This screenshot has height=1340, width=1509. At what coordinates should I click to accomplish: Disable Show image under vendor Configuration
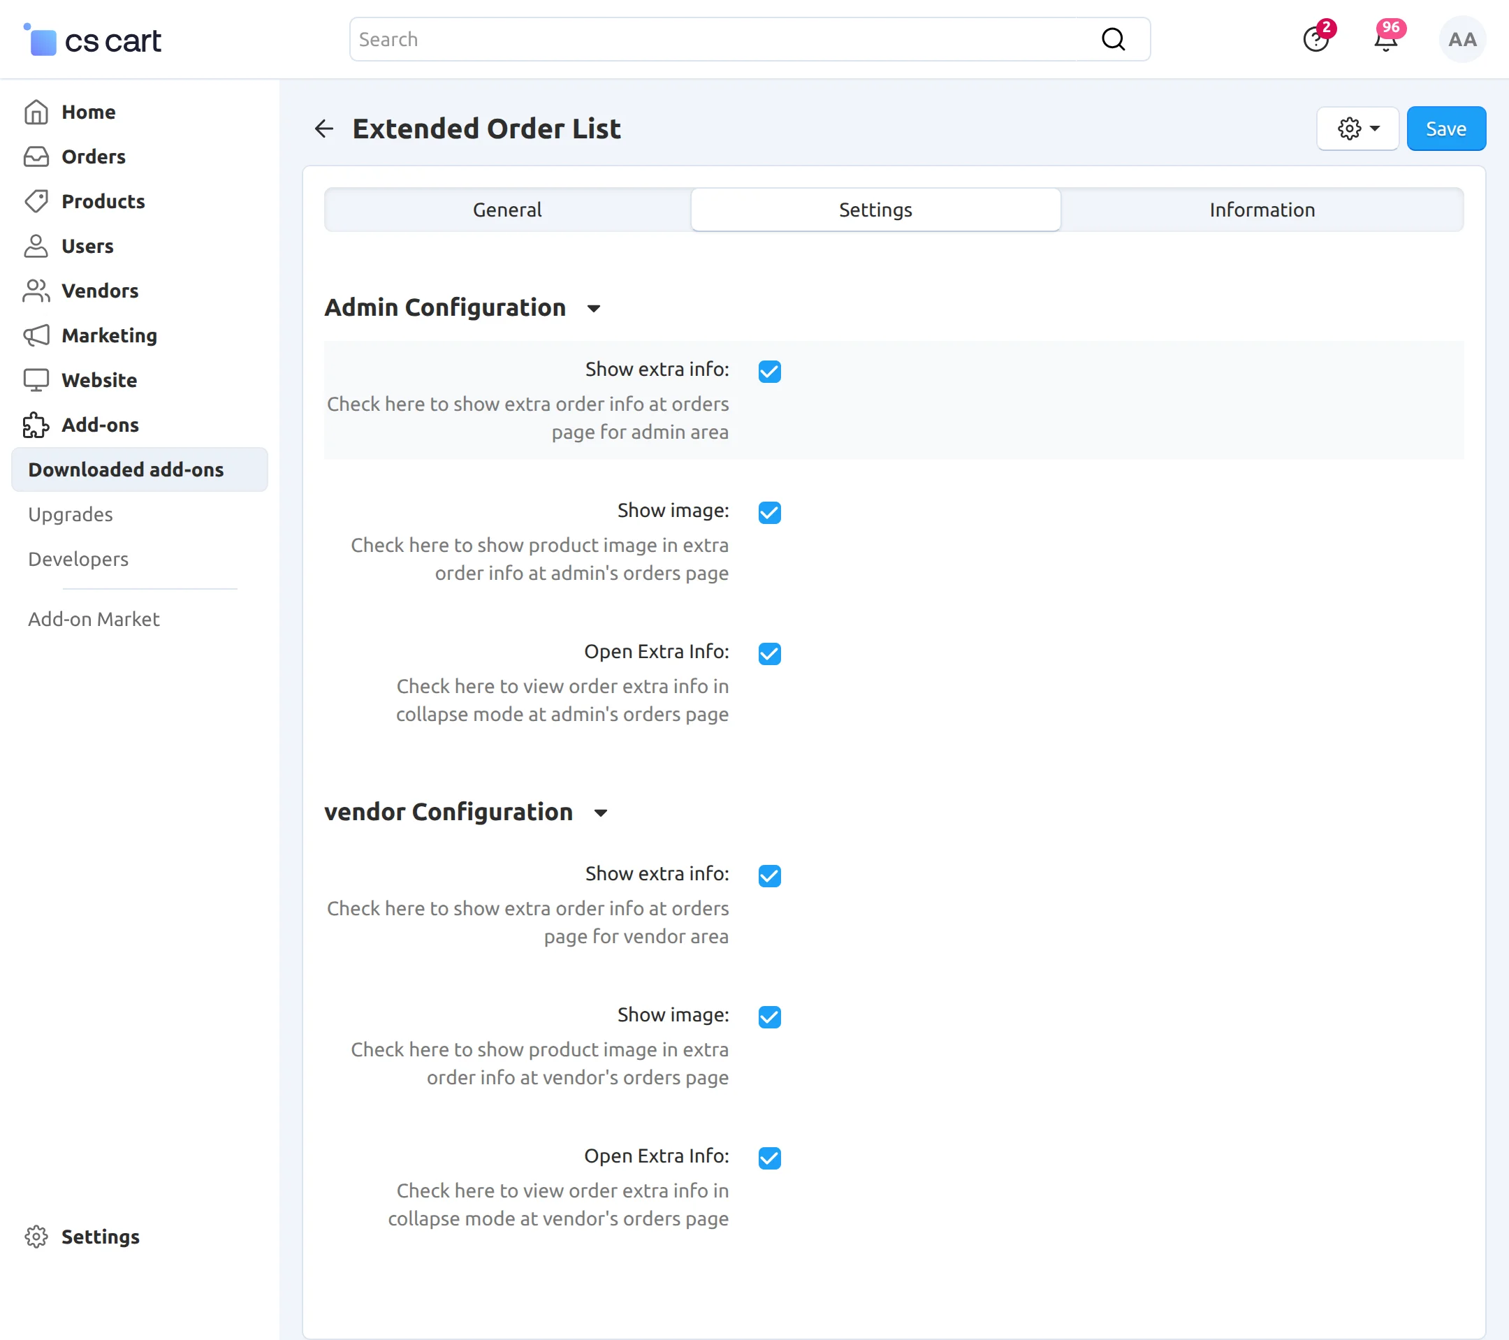pyautogui.click(x=769, y=1017)
